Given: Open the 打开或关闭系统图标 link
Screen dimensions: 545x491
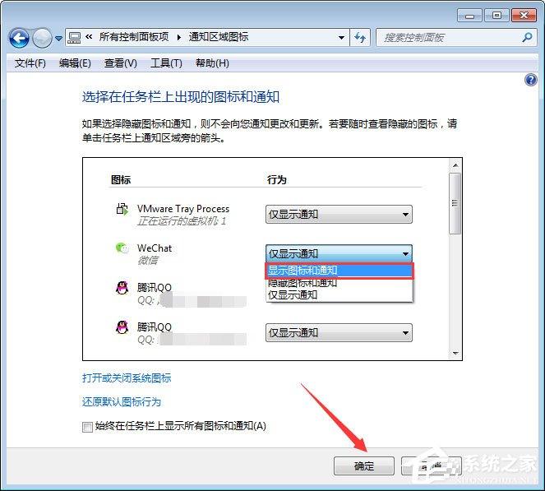Looking at the screenshot, I should [127, 378].
